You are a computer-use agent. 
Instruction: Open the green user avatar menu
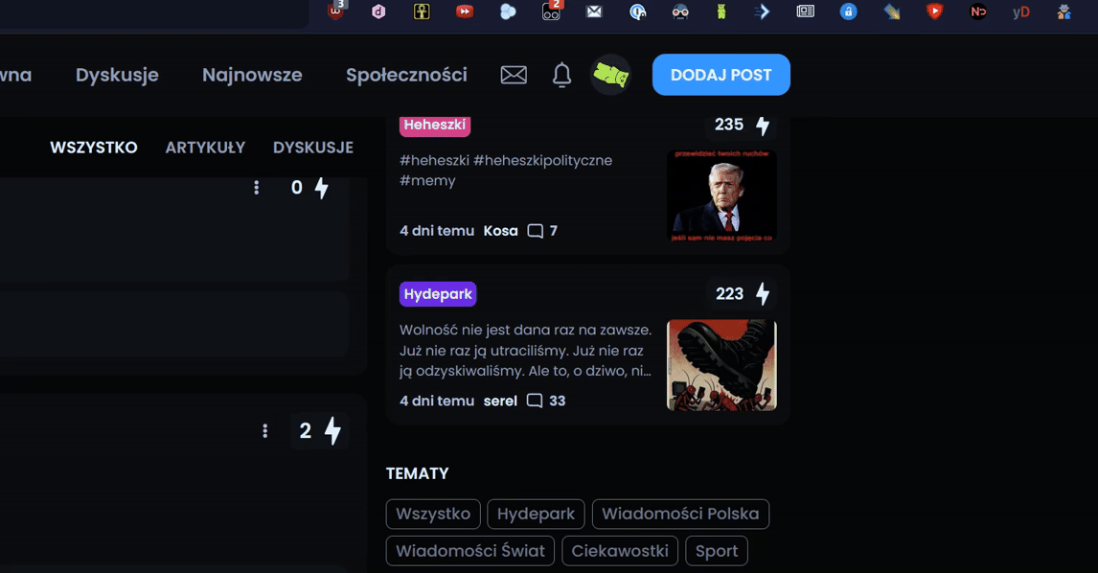click(x=610, y=74)
